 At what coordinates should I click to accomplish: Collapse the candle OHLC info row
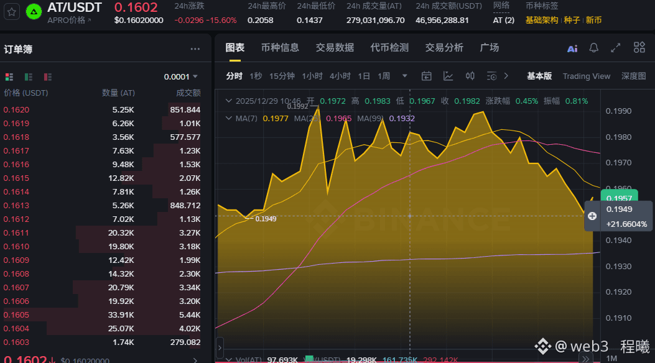[x=228, y=101]
